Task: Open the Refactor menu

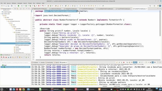Action: click(x=14, y=3)
